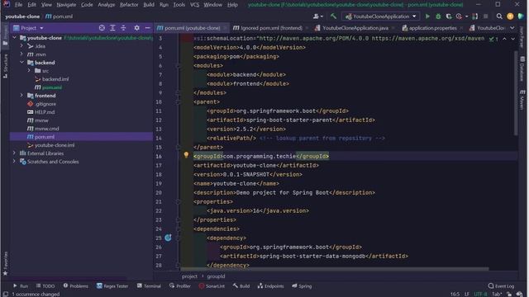529x297 pixels.
Task: Run with coverage icon in toolbar
Action: pos(448,16)
